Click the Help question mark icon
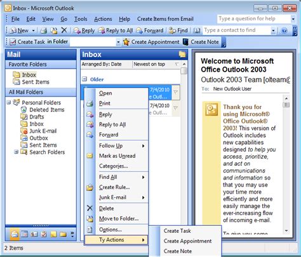Viewport: 301px width, 257px height. tap(284, 30)
